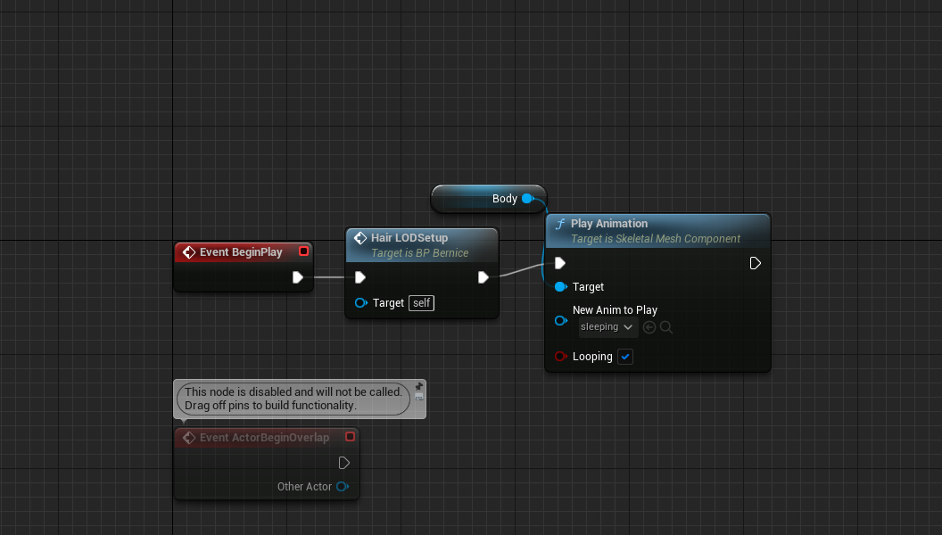
Task: Click the Hair LODSetup exec output pin
Action: coord(483,277)
